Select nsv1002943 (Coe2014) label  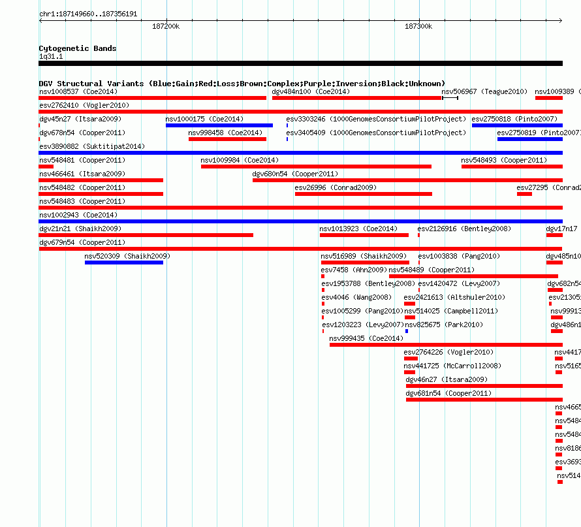coord(78,215)
